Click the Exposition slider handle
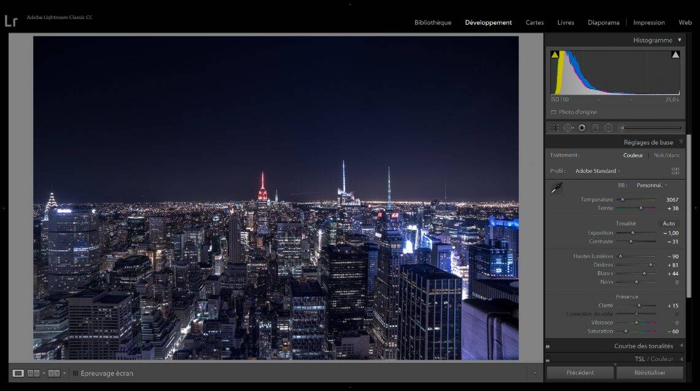 coord(632,233)
